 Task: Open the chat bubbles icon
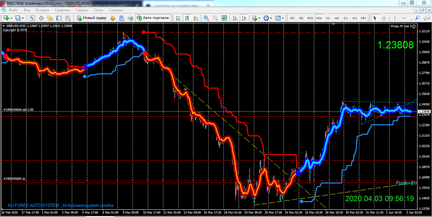point(427,18)
